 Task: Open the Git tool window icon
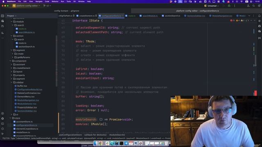2,134
